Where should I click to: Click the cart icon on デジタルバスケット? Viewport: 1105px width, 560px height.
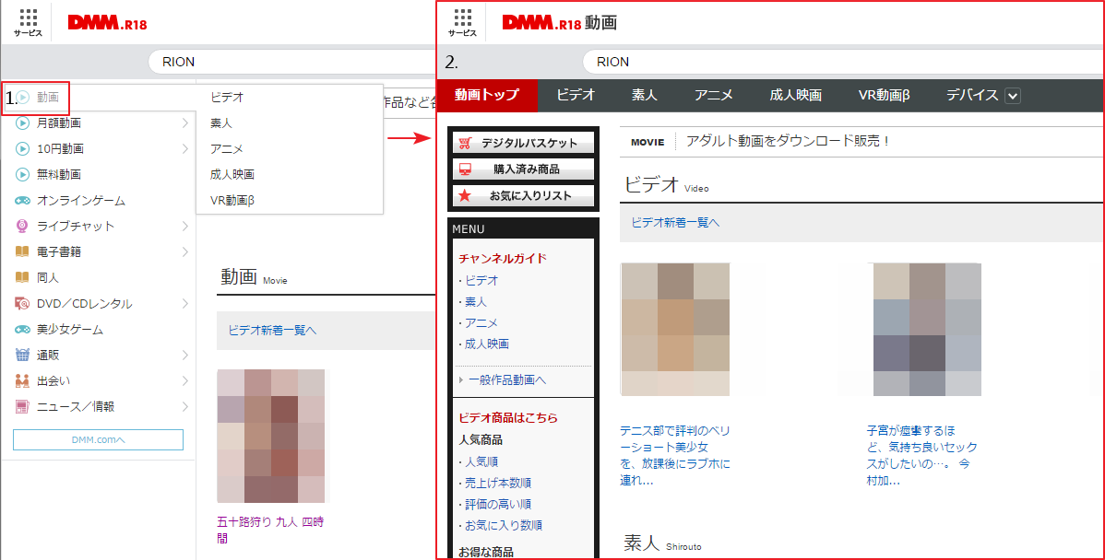coord(465,143)
